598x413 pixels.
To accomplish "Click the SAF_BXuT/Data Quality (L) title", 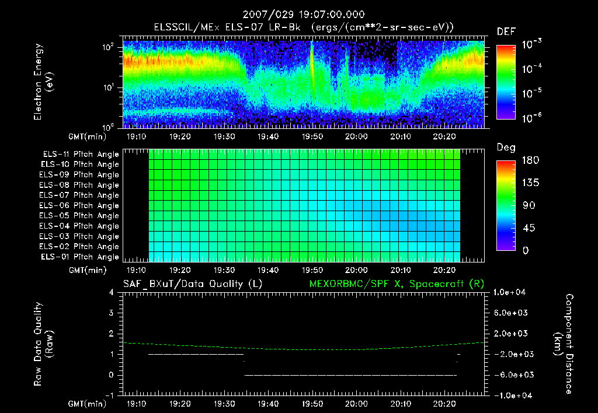I will (193, 284).
